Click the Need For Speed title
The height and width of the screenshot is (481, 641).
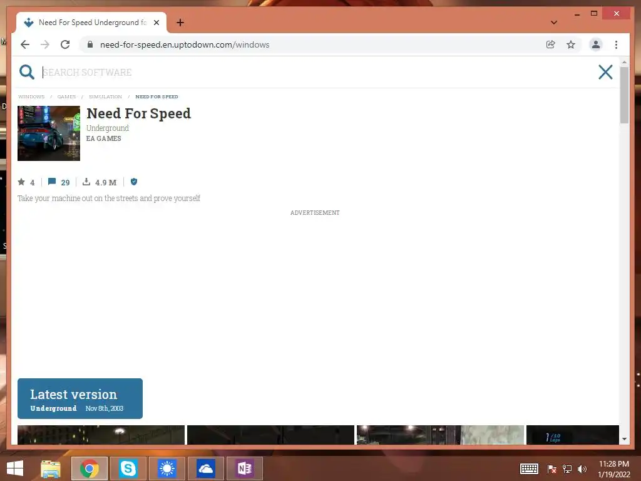click(x=138, y=113)
